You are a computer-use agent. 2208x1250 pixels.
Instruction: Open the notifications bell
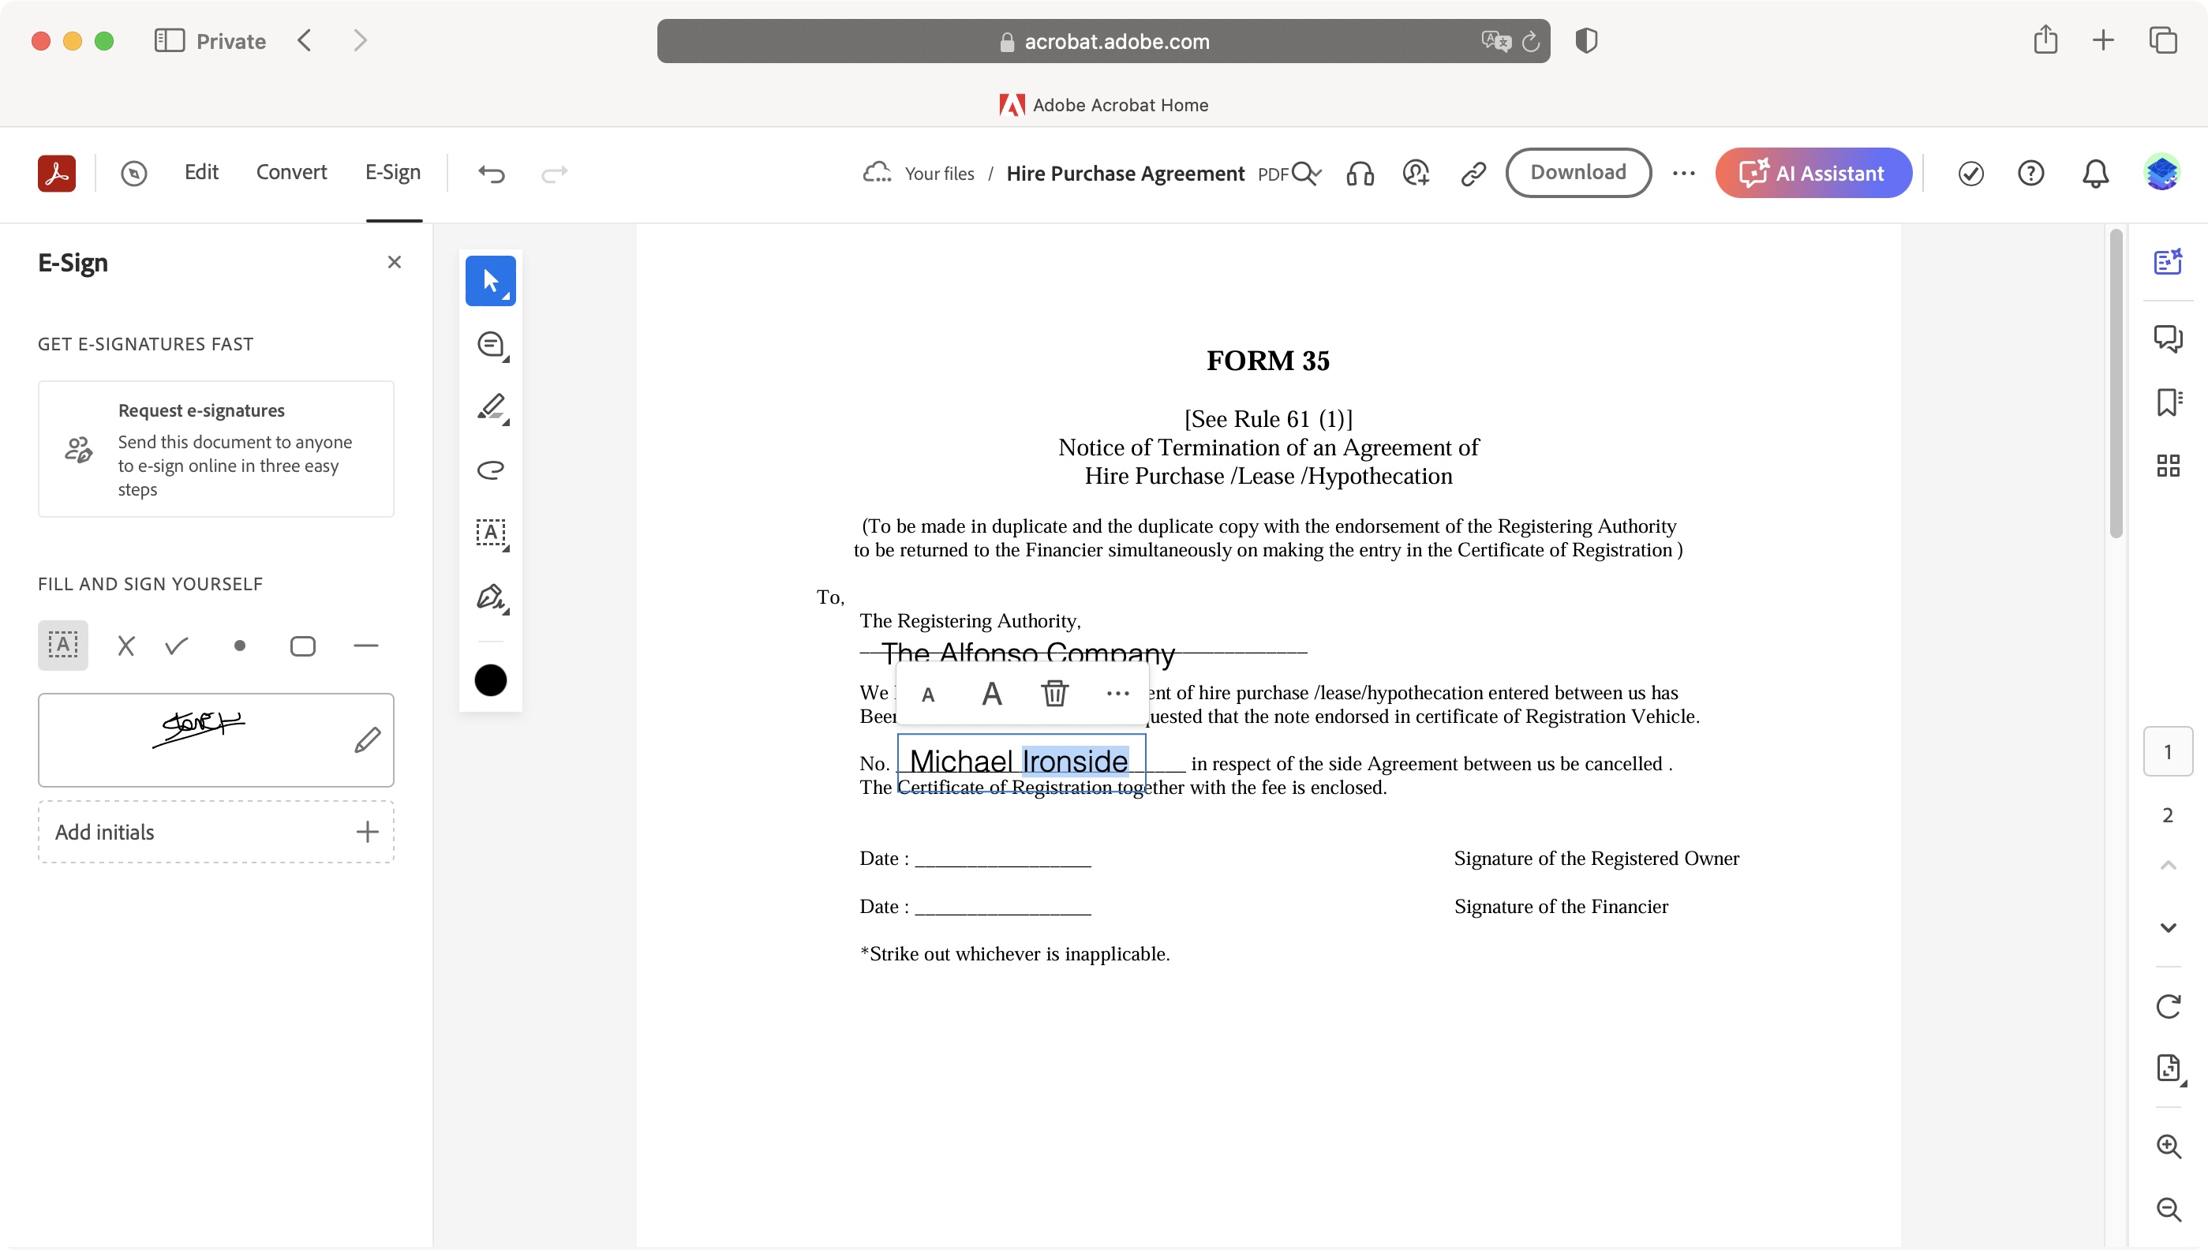click(2095, 174)
